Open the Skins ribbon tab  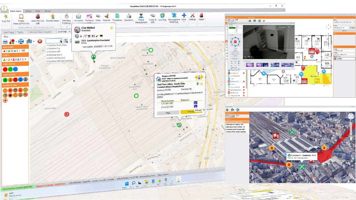pyautogui.click(x=28, y=11)
